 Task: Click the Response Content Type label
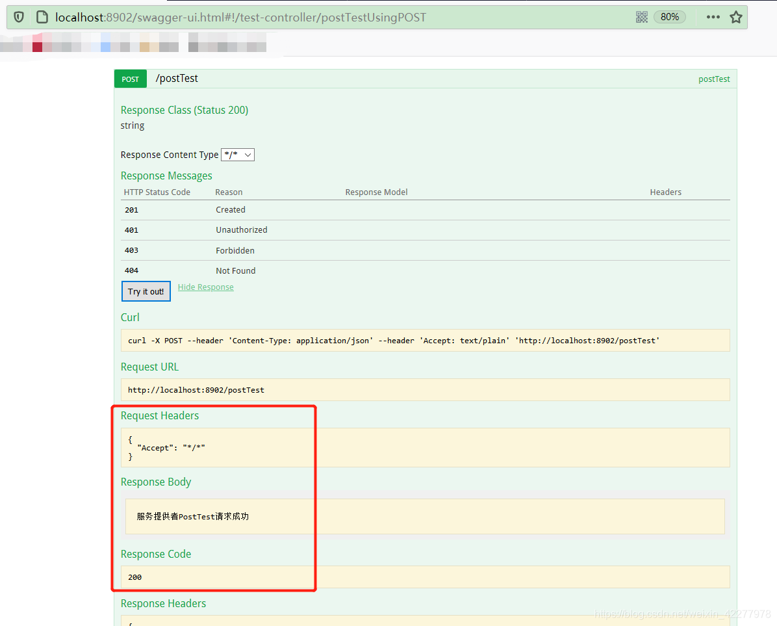(x=170, y=155)
